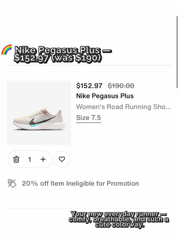Click caption text 'cute colorway.'

[119, 225]
